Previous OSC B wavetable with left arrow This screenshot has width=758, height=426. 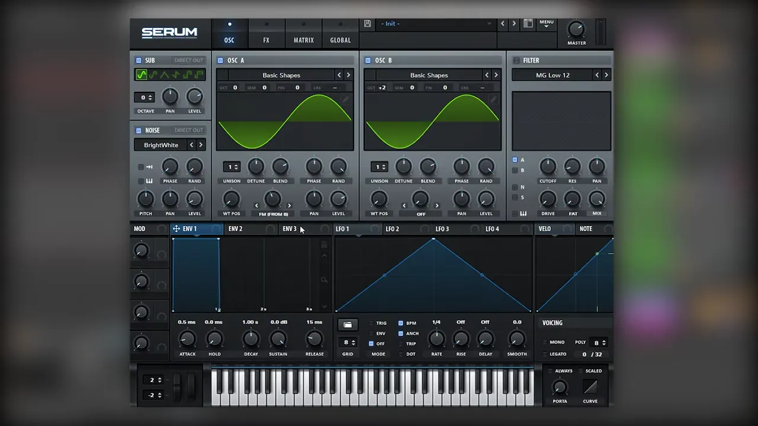point(487,75)
